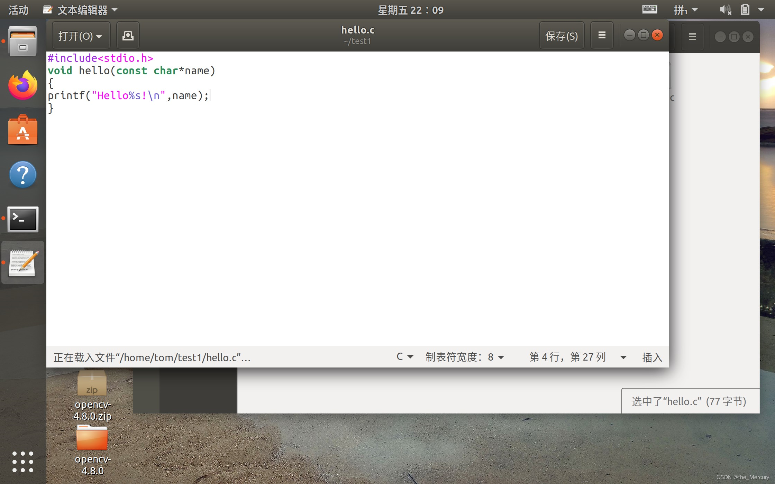Image resolution: width=775 pixels, height=484 pixels.
Task: Open the system volume and power menu
Action: 744,10
